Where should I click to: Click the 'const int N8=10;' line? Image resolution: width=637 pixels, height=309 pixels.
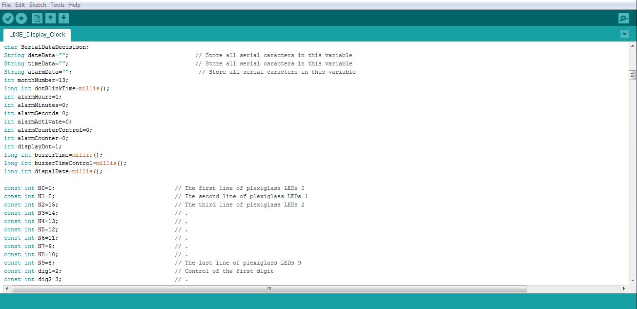[31, 255]
